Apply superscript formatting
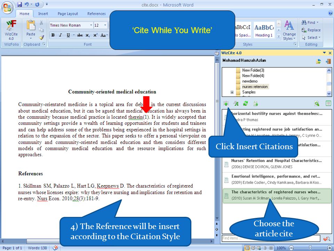The image size is (334, 251). pyautogui.click(x=95, y=35)
